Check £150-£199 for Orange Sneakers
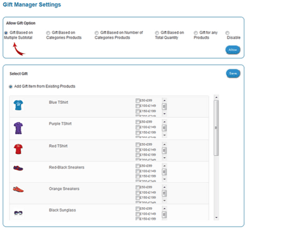This screenshot has width=297, height=228. click(x=138, y=198)
